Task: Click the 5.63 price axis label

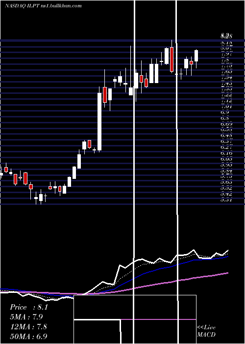Action: (226, 182)
